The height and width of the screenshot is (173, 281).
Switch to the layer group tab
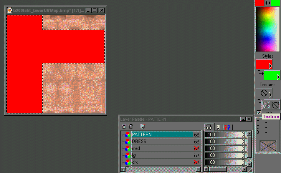click(228, 127)
